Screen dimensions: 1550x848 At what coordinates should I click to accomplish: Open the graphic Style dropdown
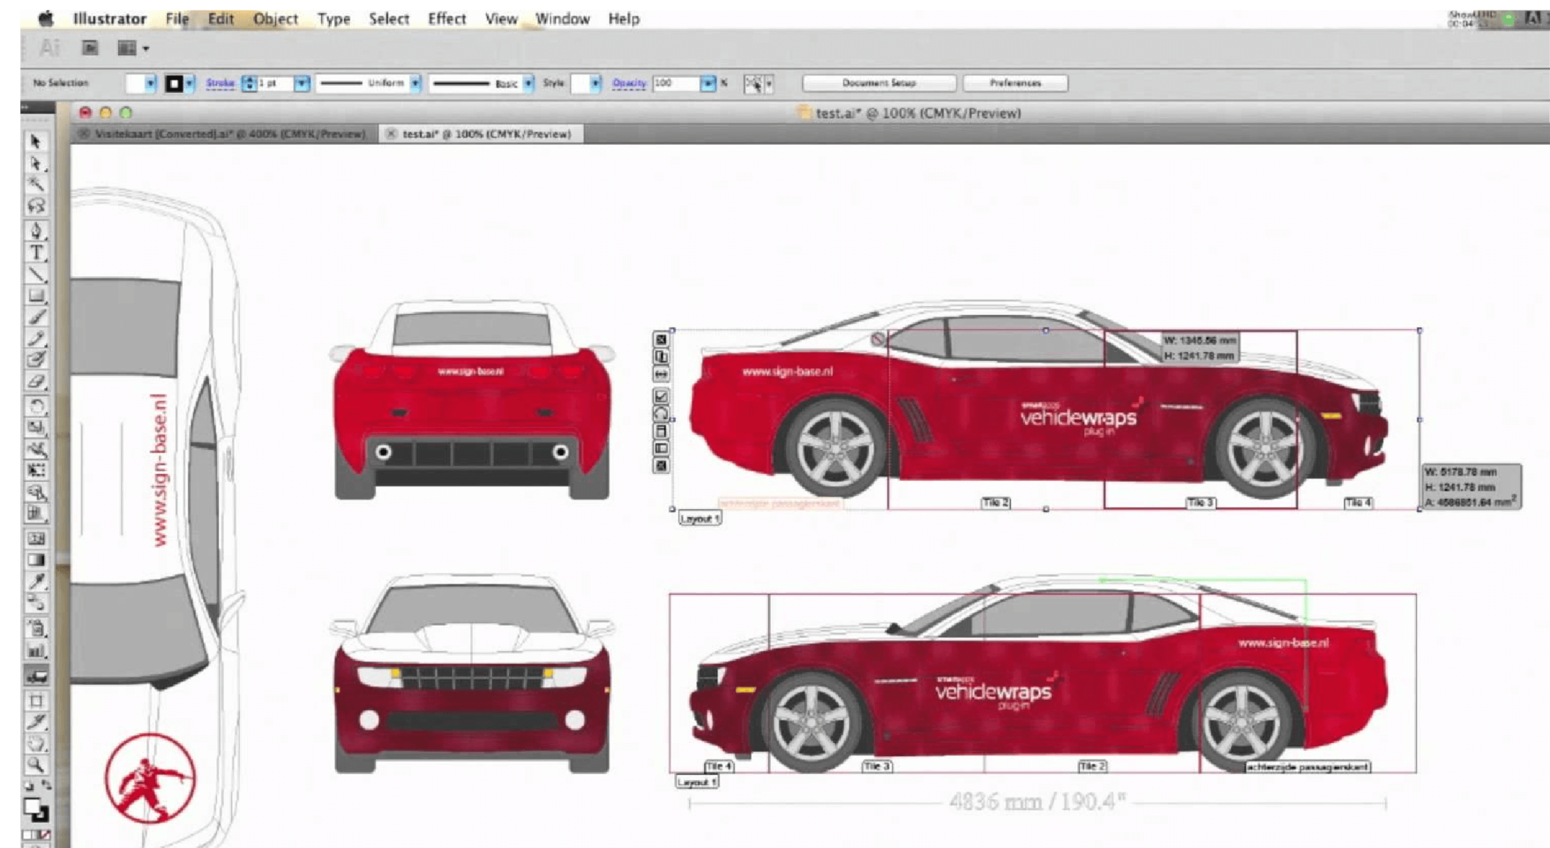(x=595, y=83)
